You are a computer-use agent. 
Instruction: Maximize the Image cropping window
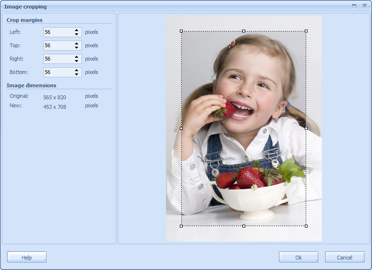[354, 6]
